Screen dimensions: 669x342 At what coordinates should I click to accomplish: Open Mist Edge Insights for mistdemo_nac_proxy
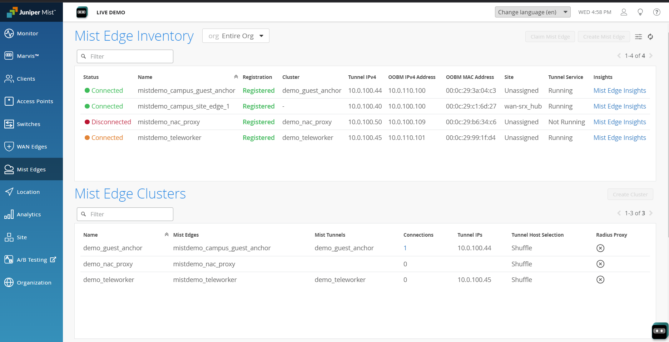pyautogui.click(x=619, y=122)
